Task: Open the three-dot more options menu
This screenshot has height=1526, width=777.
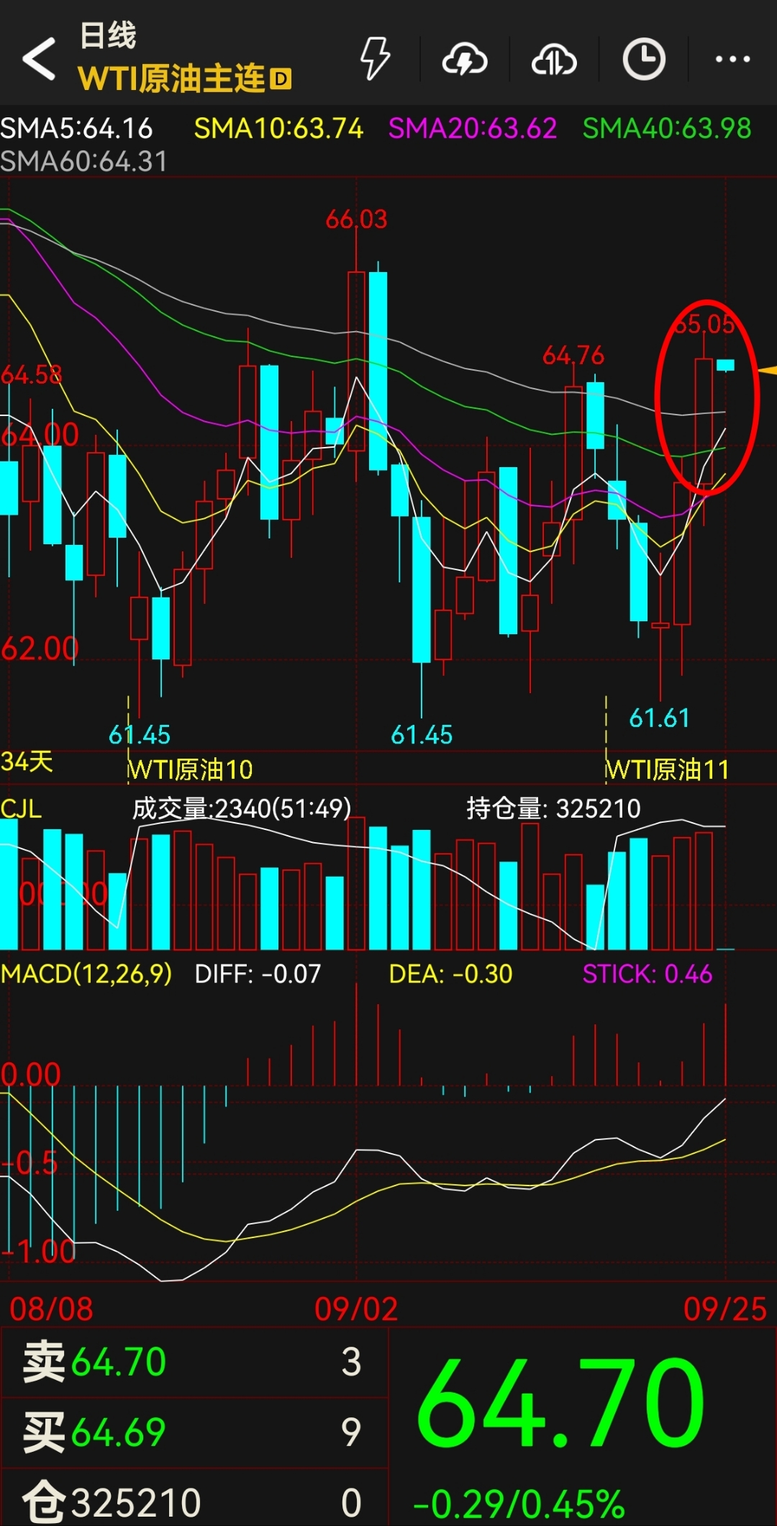Action: point(732,59)
